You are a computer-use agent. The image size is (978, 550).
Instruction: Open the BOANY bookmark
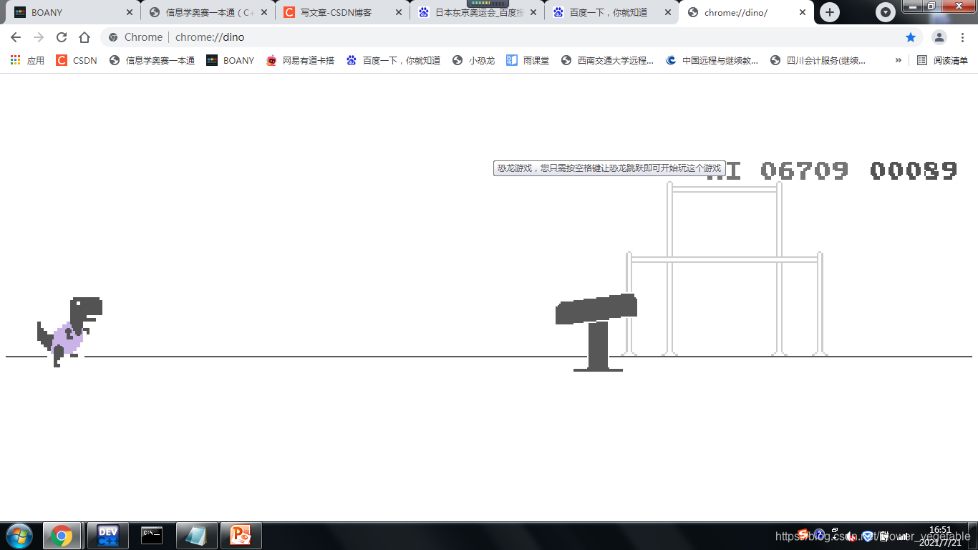(x=231, y=60)
